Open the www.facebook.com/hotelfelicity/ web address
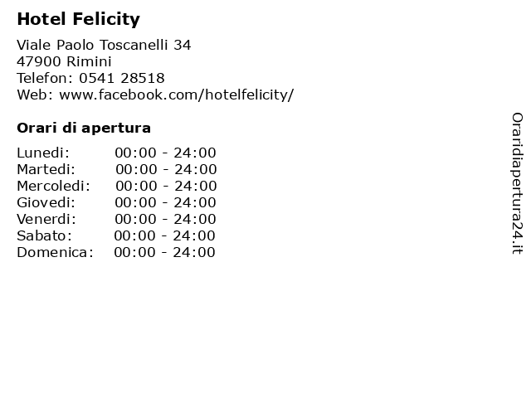Viewport: 531px width, 398px height. [177, 95]
